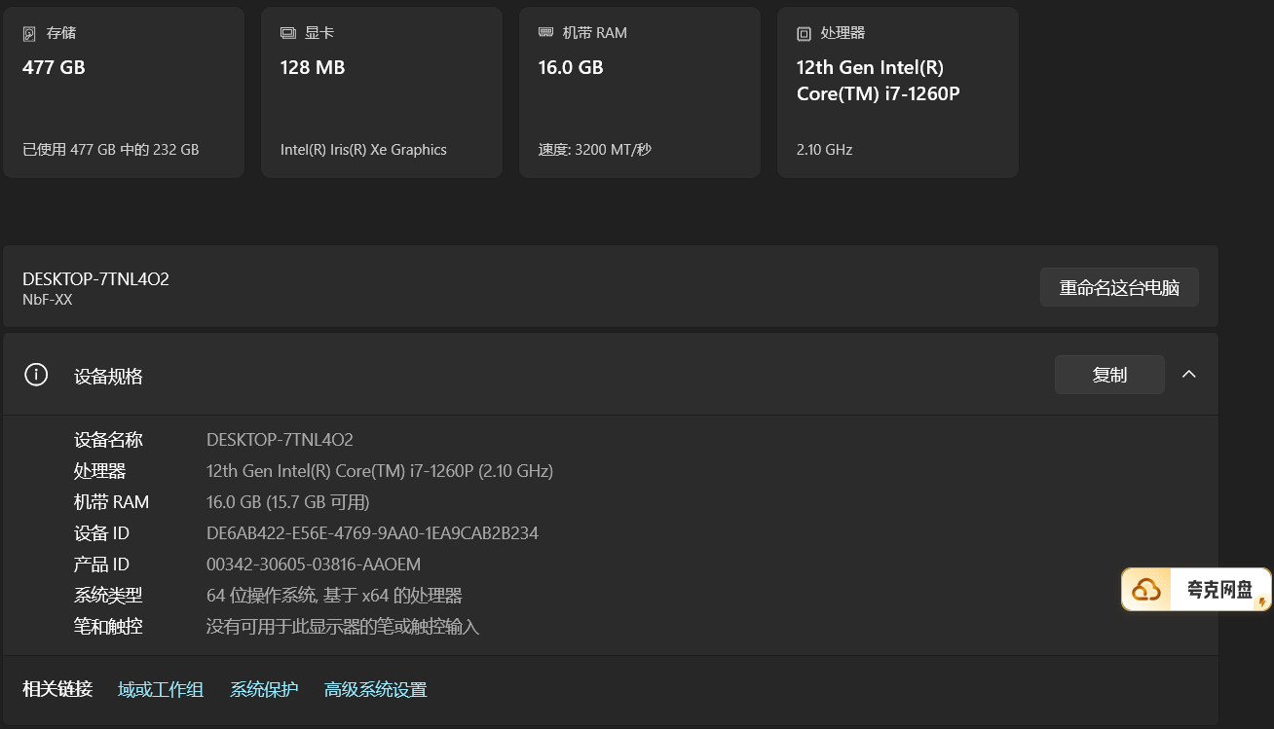Click the installed RAM icon
This screenshot has height=729, width=1274.
pos(545,32)
